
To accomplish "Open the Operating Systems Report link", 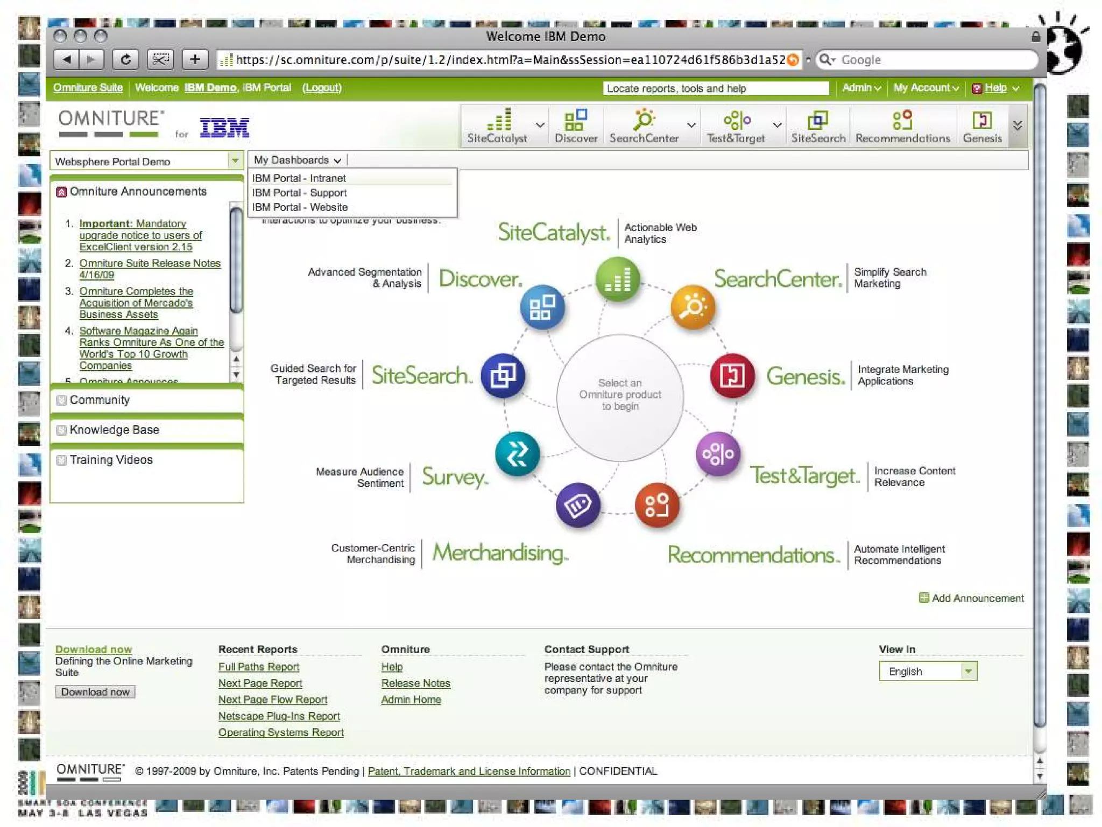I will tap(281, 732).
